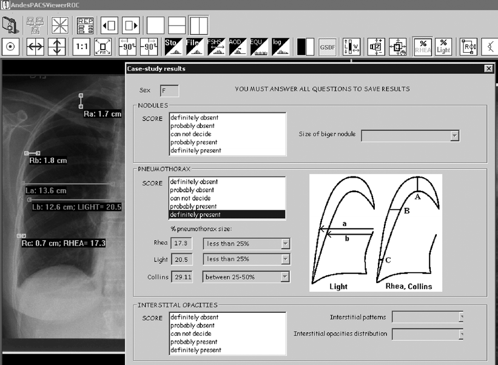Click the Fit-to-window icon
The image size is (498, 365).
pos(103,47)
